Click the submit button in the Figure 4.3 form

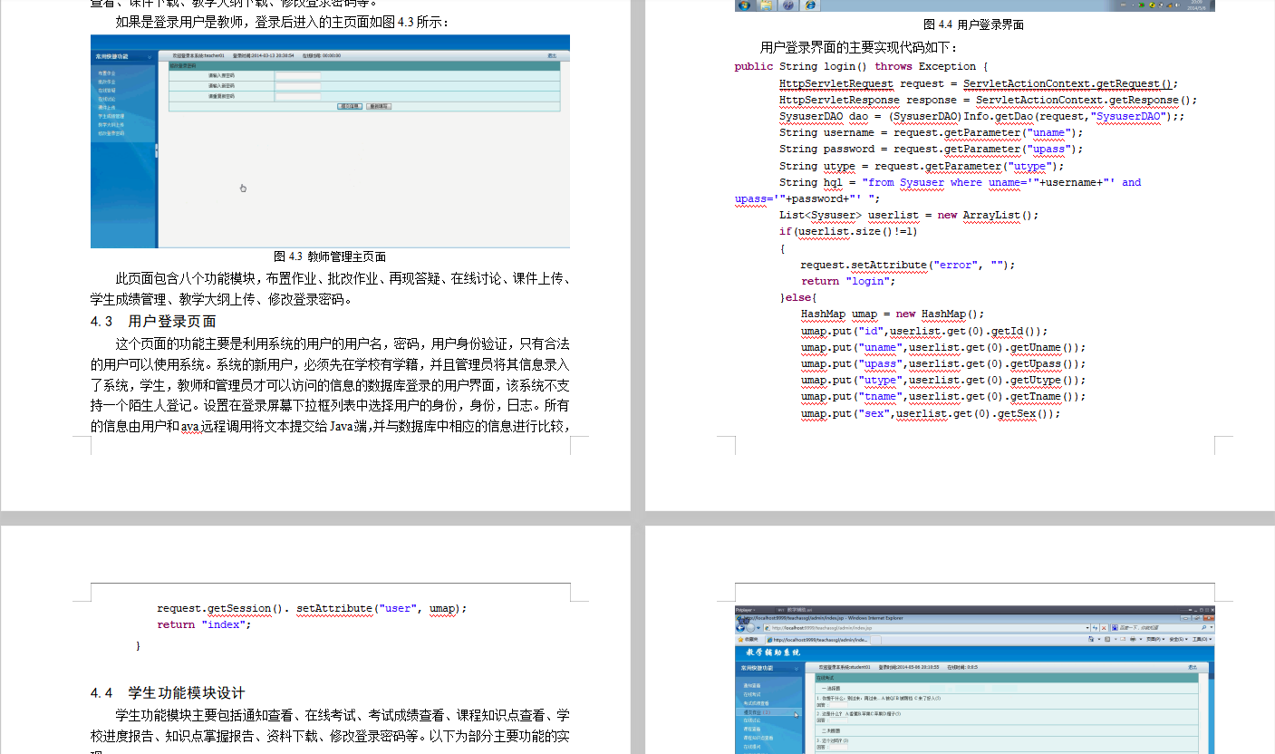point(350,106)
